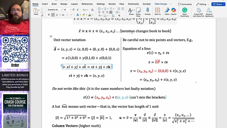
Task: Decrease indent icon
Action: tap(119, 9)
